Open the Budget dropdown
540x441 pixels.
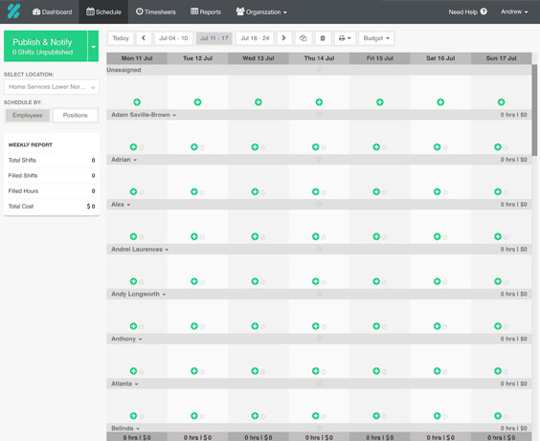pyautogui.click(x=376, y=38)
